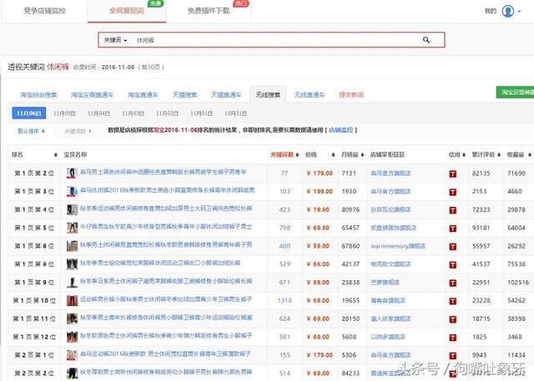Select the 11月04日 date
The width and height of the screenshot is (534, 381).
click(x=98, y=113)
